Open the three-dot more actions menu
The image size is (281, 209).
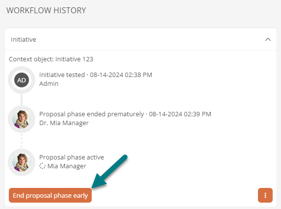pyautogui.click(x=265, y=195)
